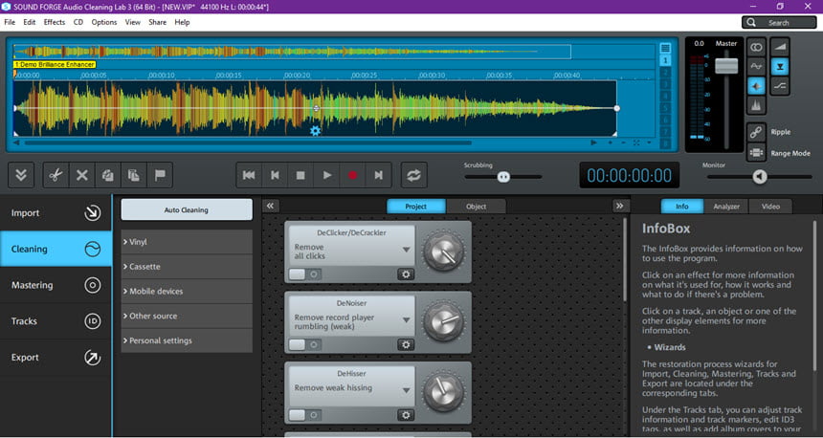Image resolution: width=823 pixels, height=438 pixels.
Task: Click the search magnifier icon
Action: pyautogui.click(x=751, y=23)
